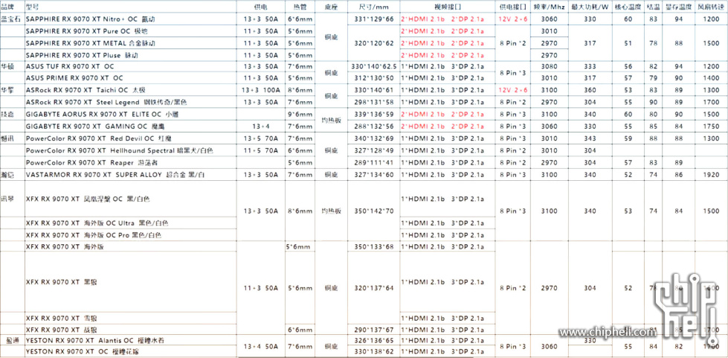
Task: Click the 289*111*41 dimension cell
Action: tap(374, 163)
